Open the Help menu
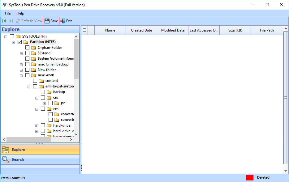289x182 pixels. (20, 13)
